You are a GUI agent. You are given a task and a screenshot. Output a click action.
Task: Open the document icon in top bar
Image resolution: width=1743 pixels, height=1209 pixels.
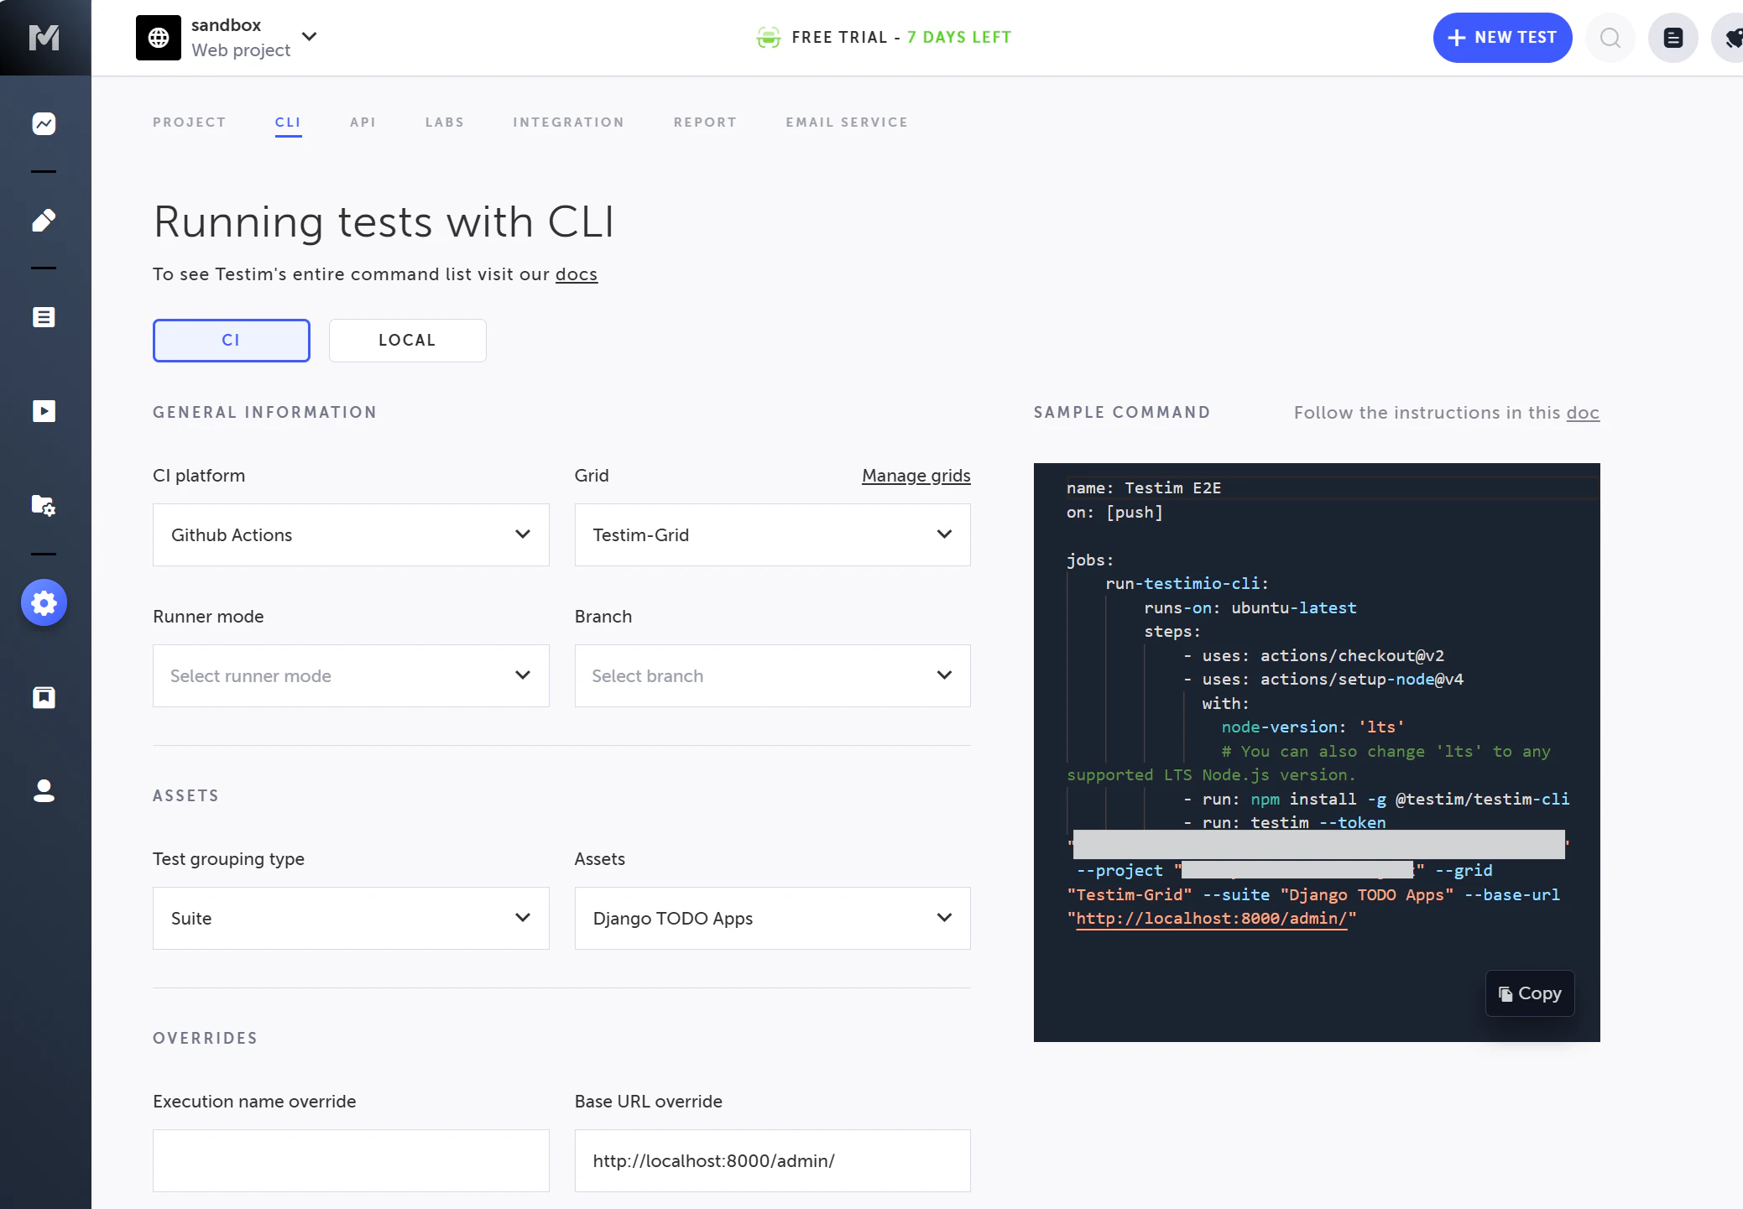(x=1673, y=38)
